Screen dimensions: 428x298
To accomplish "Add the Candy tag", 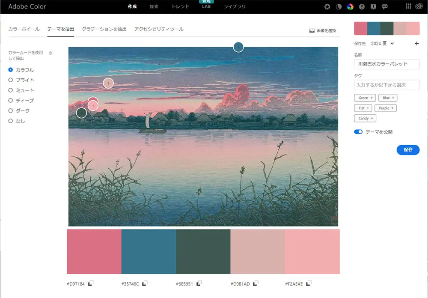I will [365, 118].
